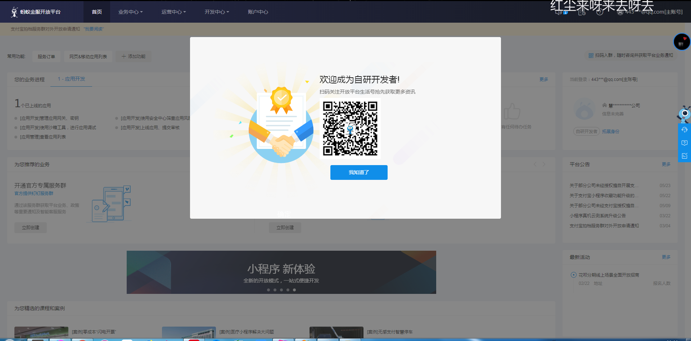
Task: Click the profile avatar in the account card
Action: tap(584, 109)
